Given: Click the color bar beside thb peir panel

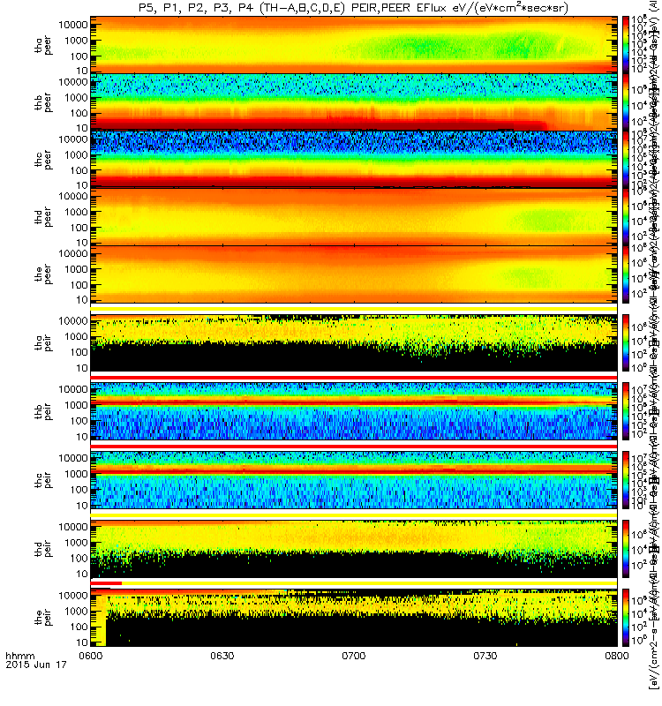Looking at the screenshot, I should click(626, 411).
